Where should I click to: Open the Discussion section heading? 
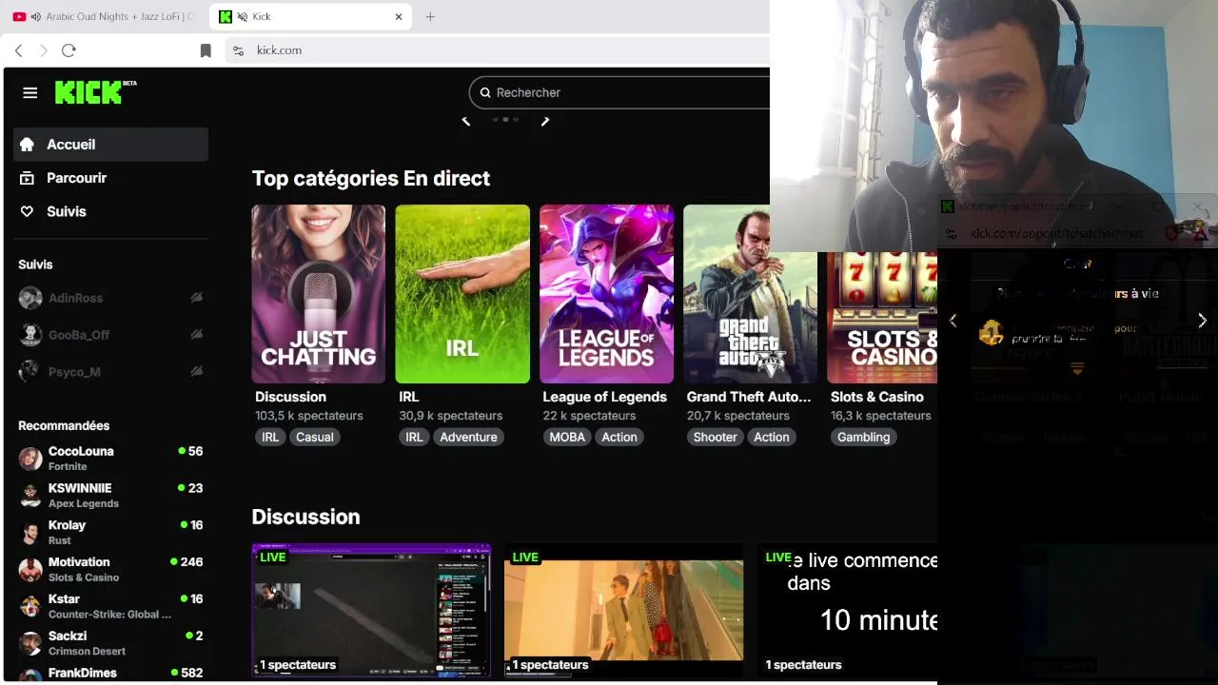click(305, 517)
